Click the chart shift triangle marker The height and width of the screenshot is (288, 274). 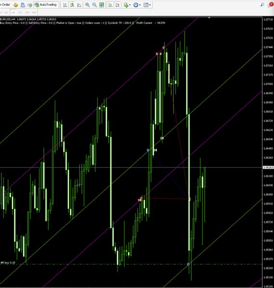[x=209, y=18]
